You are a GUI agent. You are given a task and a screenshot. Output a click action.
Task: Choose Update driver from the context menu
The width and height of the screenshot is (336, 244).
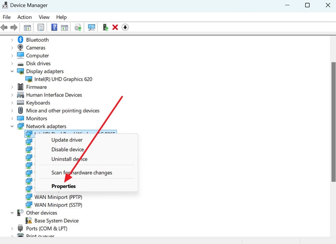[67, 140]
